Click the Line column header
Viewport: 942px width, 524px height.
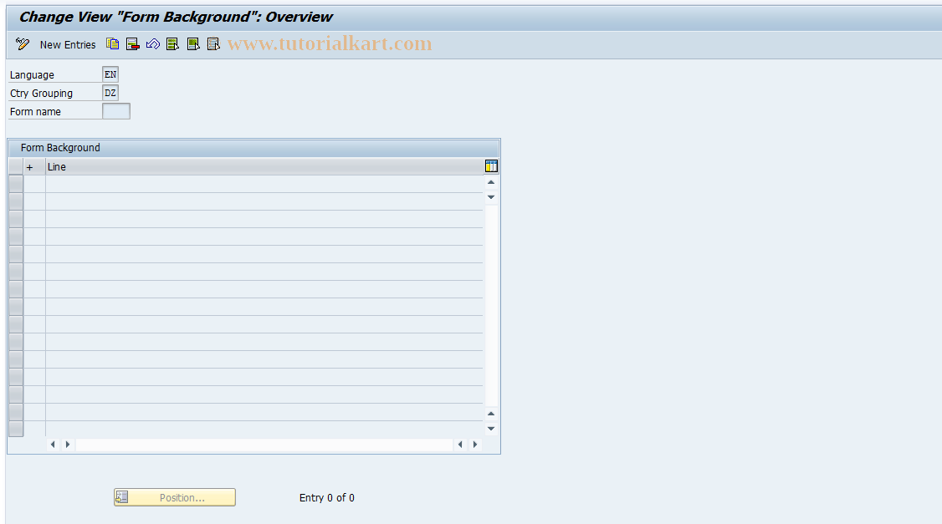[264, 167]
